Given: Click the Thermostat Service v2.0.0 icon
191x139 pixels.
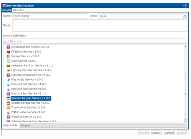Looking at the screenshot, I should 8,108.
